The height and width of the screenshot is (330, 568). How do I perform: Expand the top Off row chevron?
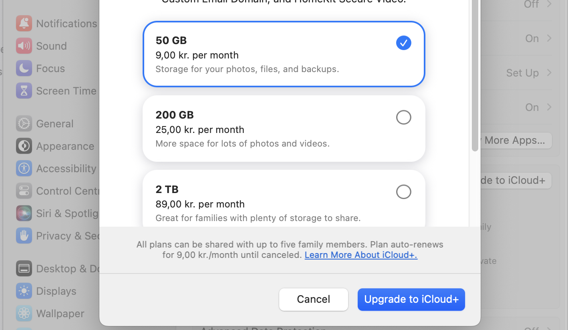coord(549,4)
